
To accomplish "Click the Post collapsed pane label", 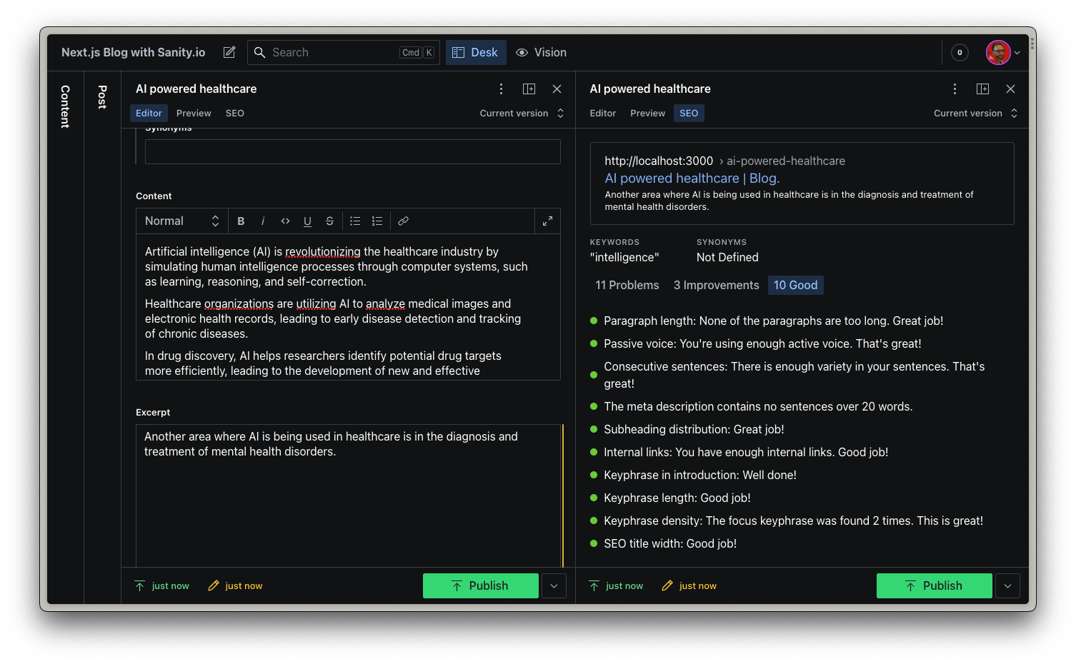I will pos(102,97).
